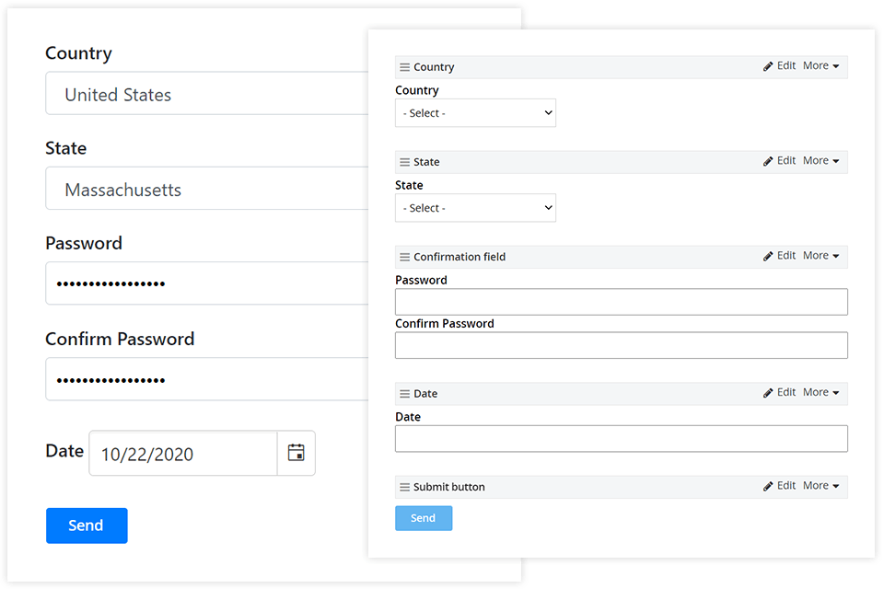The height and width of the screenshot is (589, 884).
Task: Click the pencil Edit icon for Date
Action: click(x=769, y=393)
